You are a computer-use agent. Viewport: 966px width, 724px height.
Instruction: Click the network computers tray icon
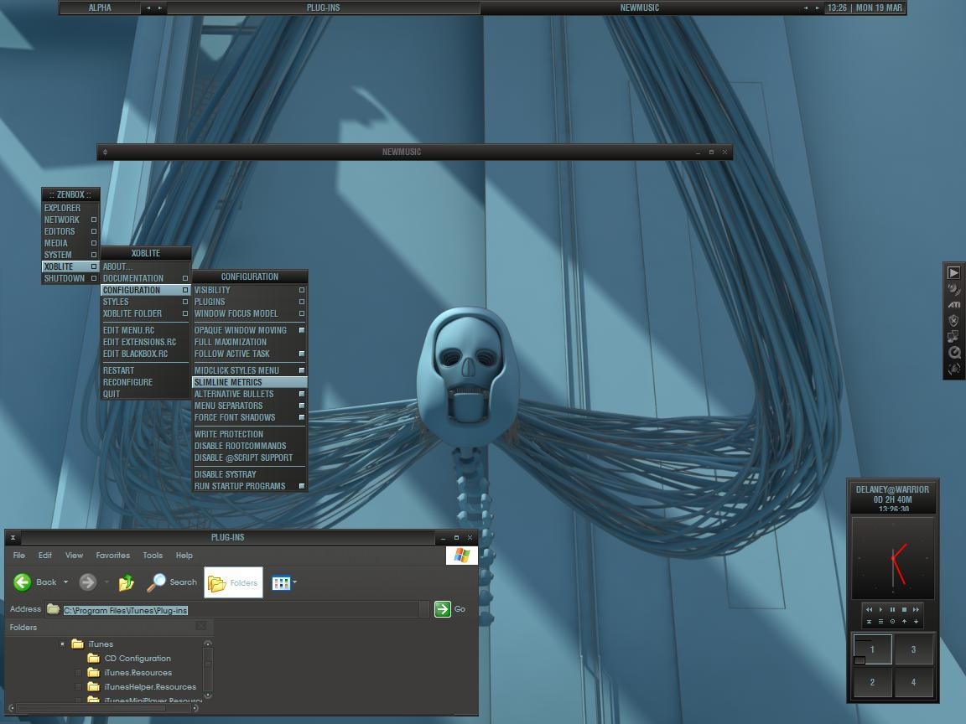953,337
